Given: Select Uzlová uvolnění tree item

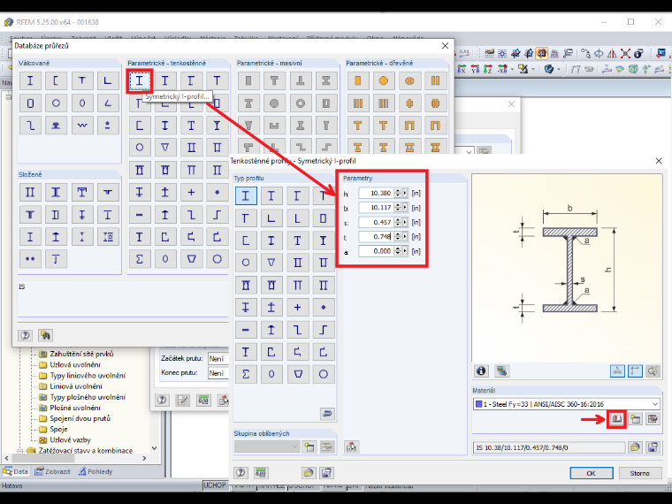Looking at the screenshot, I should click(x=75, y=364).
